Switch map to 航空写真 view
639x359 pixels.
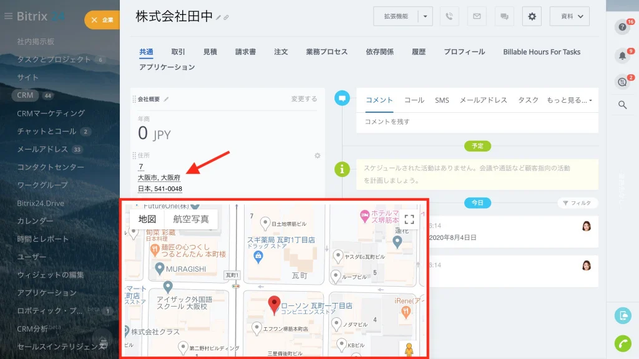(x=191, y=219)
